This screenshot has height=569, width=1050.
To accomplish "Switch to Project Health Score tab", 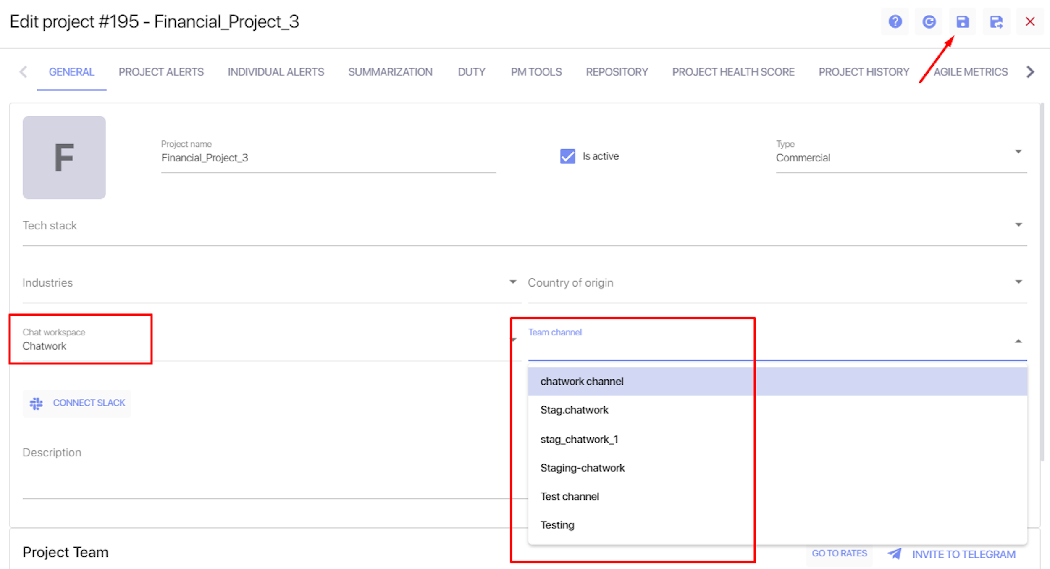I will (x=733, y=72).
